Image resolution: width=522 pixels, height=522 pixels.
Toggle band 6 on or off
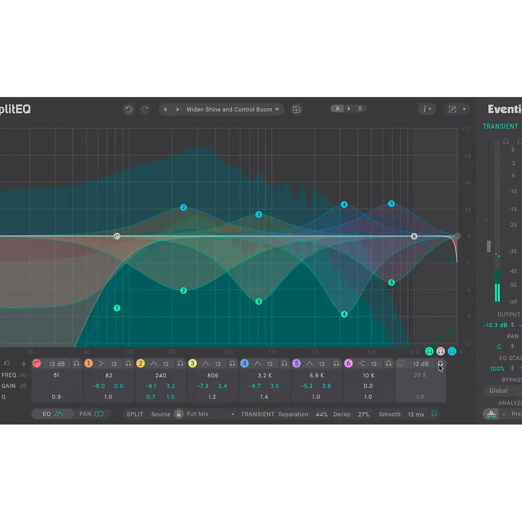[x=349, y=364]
